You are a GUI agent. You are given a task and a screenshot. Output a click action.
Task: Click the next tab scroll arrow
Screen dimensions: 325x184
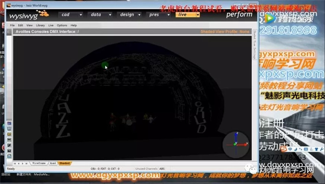(22, 163)
